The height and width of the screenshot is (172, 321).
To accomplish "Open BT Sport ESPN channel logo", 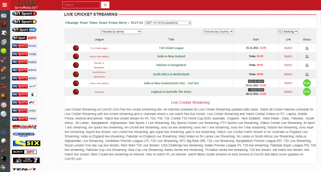I will point(24,38).
